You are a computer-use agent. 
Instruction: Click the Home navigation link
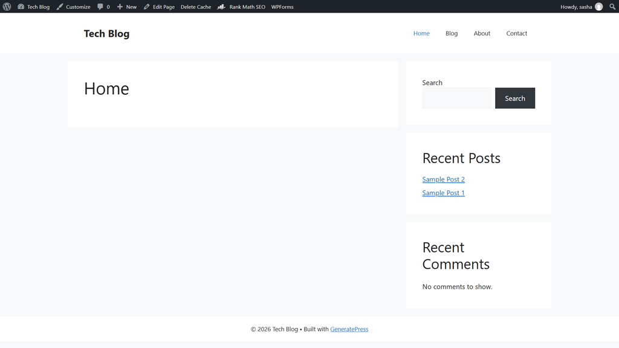[421, 33]
